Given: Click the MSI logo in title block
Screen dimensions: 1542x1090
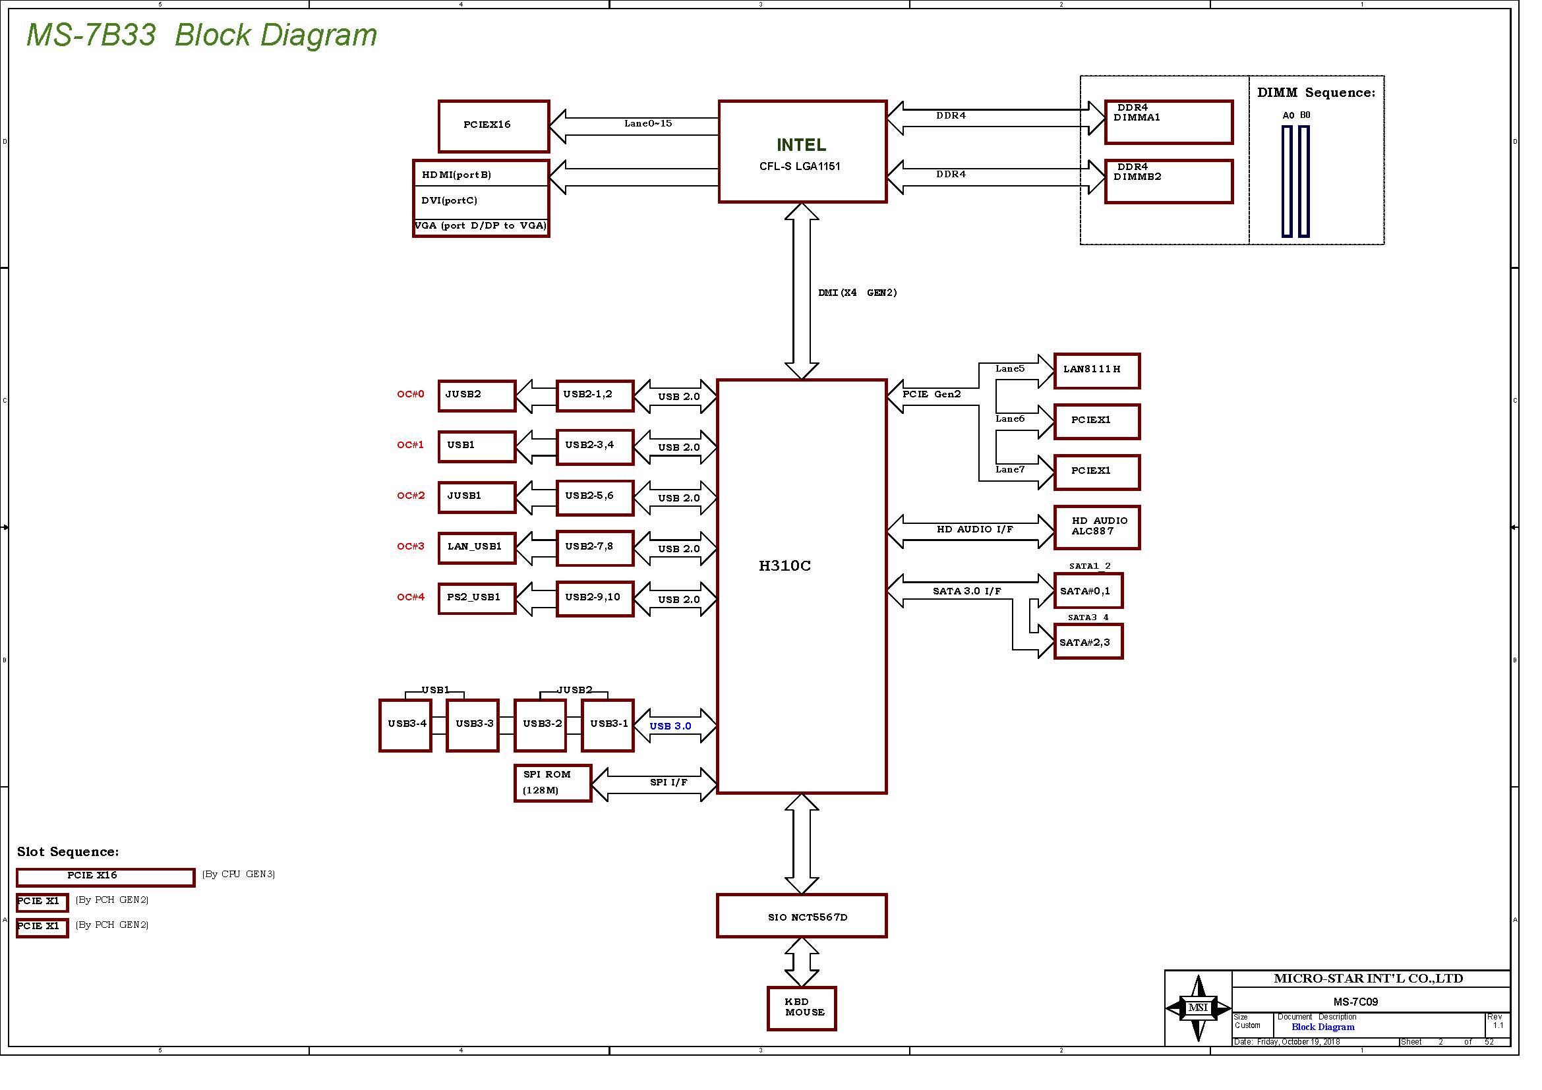Looking at the screenshot, I should point(1197,1008).
